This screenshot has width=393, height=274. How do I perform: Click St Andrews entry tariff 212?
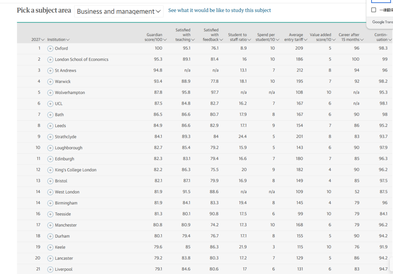300,70
